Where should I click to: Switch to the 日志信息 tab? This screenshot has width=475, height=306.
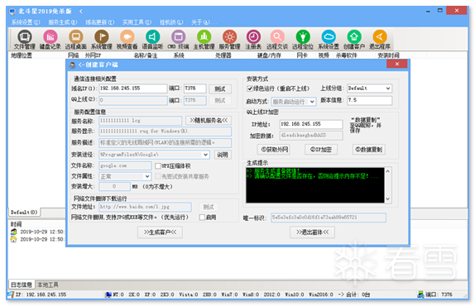tap(22, 284)
